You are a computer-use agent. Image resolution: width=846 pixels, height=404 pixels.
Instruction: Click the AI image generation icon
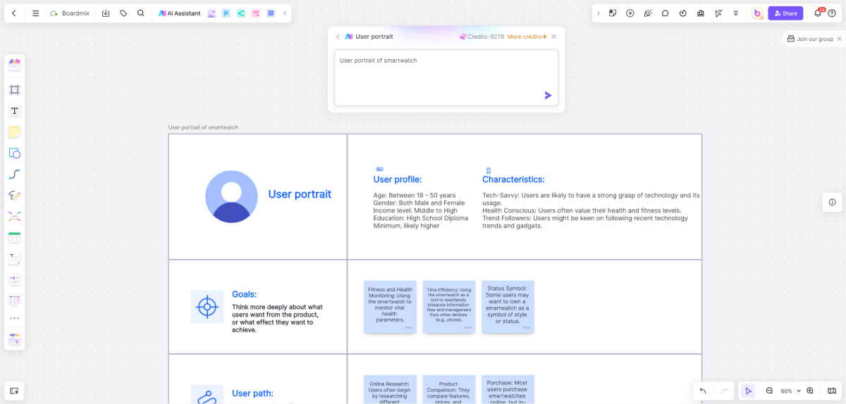(211, 13)
